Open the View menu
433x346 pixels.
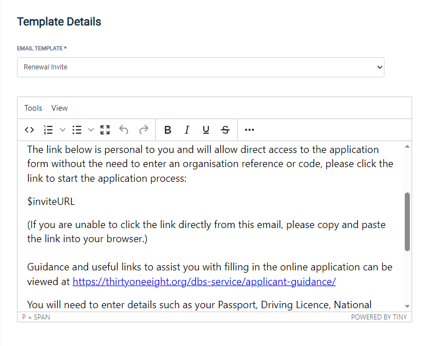[x=59, y=108]
